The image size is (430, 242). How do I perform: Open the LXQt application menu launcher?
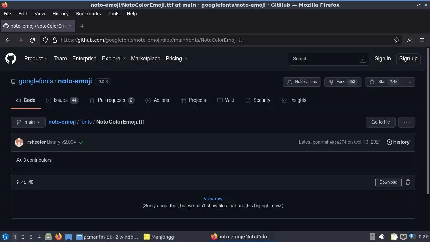[5, 237]
